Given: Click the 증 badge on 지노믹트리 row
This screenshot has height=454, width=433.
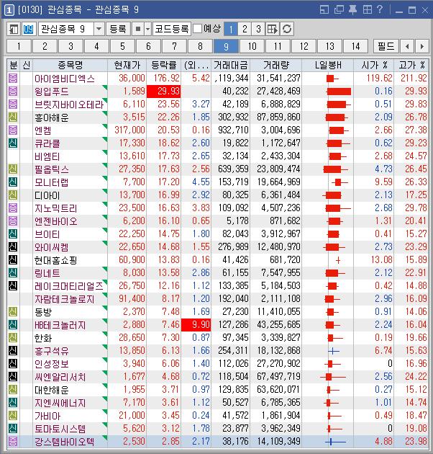Looking at the screenshot, I should (13, 208).
